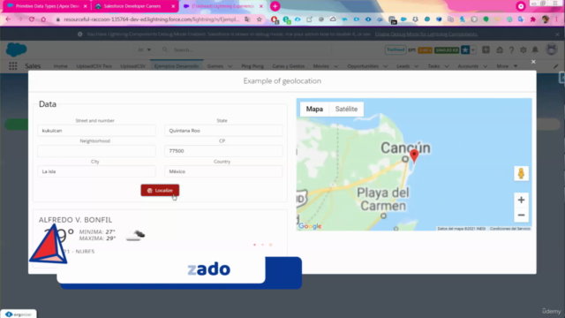Open a new browser tab
Viewport: 565px width, 318px height.
pos(275,6)
